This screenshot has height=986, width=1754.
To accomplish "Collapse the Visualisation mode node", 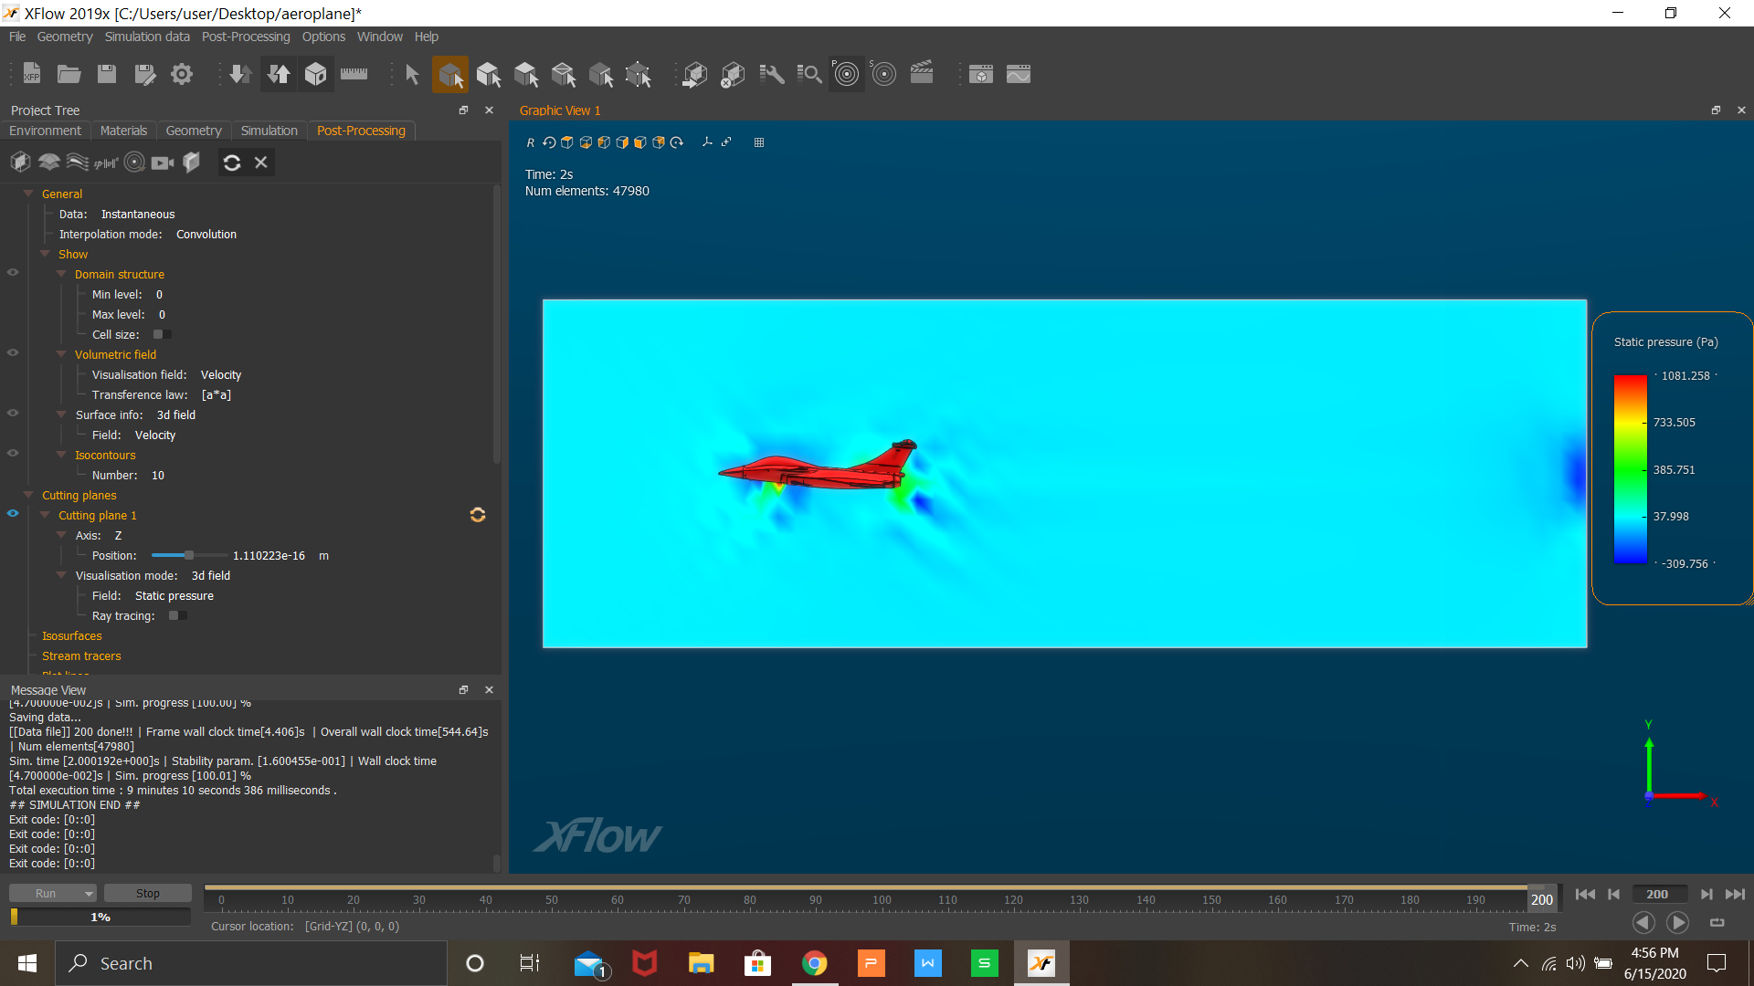I will 61,575.
